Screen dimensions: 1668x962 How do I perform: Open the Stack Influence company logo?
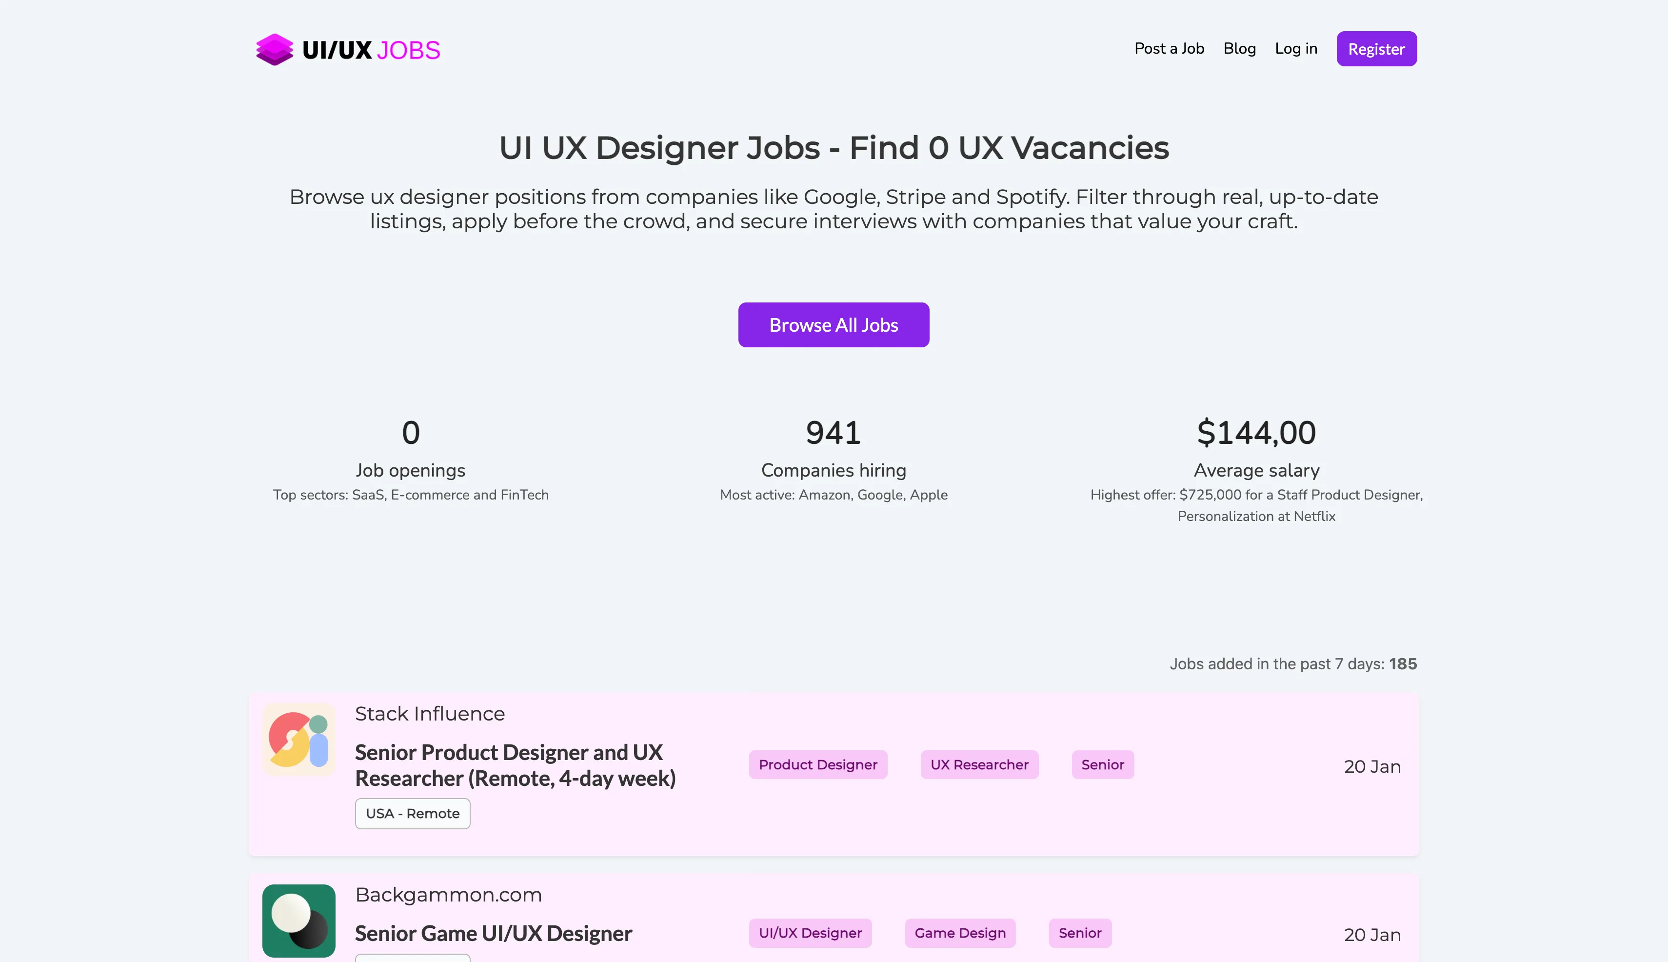point(298,740)
